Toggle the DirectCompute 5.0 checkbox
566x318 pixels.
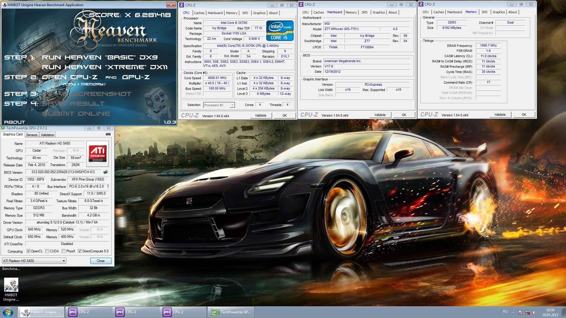[80, 251]
